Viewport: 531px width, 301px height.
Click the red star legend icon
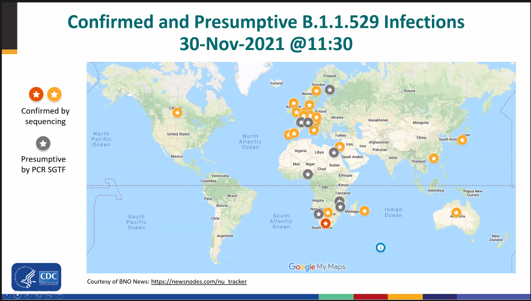coord(36,94)
